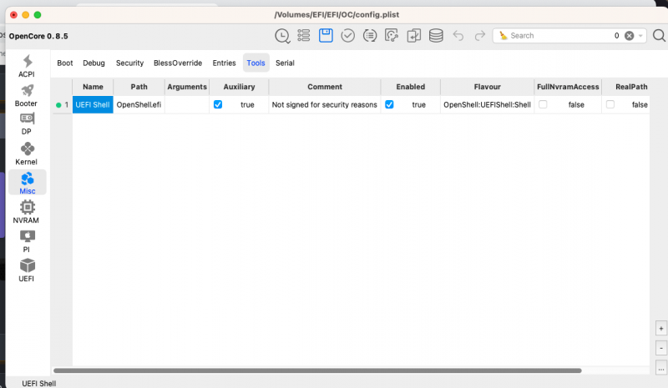Switch to the Boot tab
The width and height of the screenshot is (668, 388).
click(x=65, y=63)
